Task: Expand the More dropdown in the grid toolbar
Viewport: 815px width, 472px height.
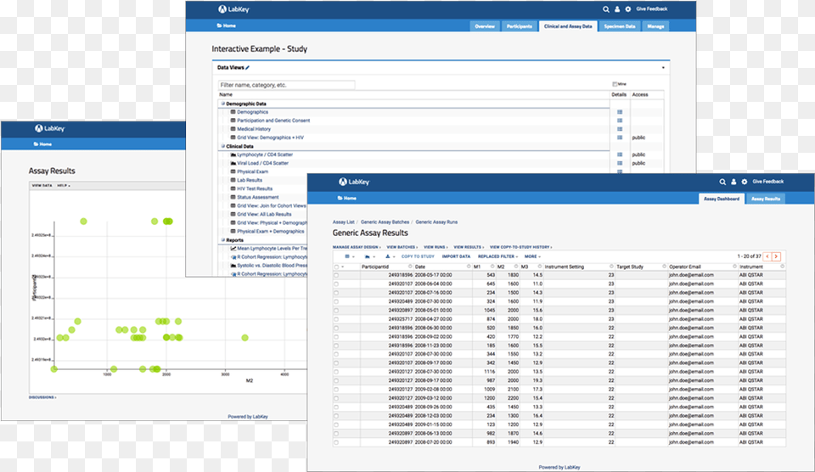Action: pos(532,256)
